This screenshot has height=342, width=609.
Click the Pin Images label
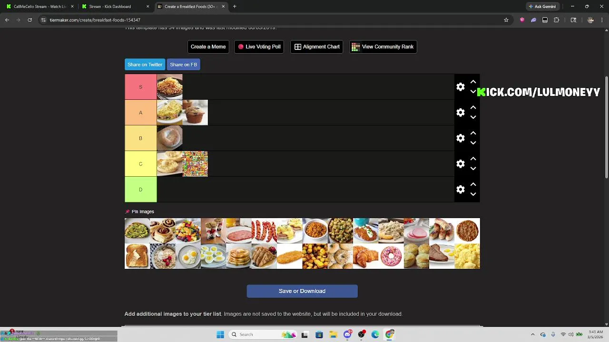[143, 212]
